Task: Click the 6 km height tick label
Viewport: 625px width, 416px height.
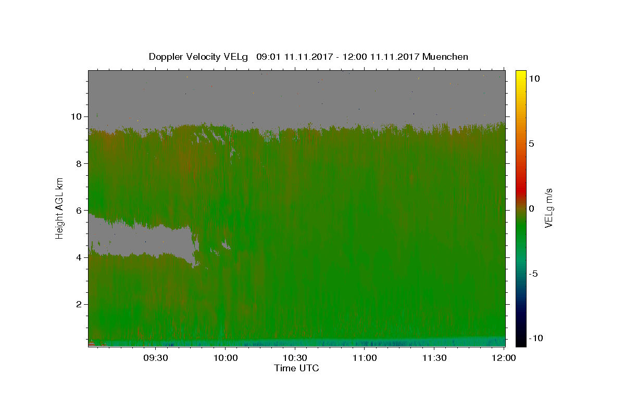Action: point(79,210)
